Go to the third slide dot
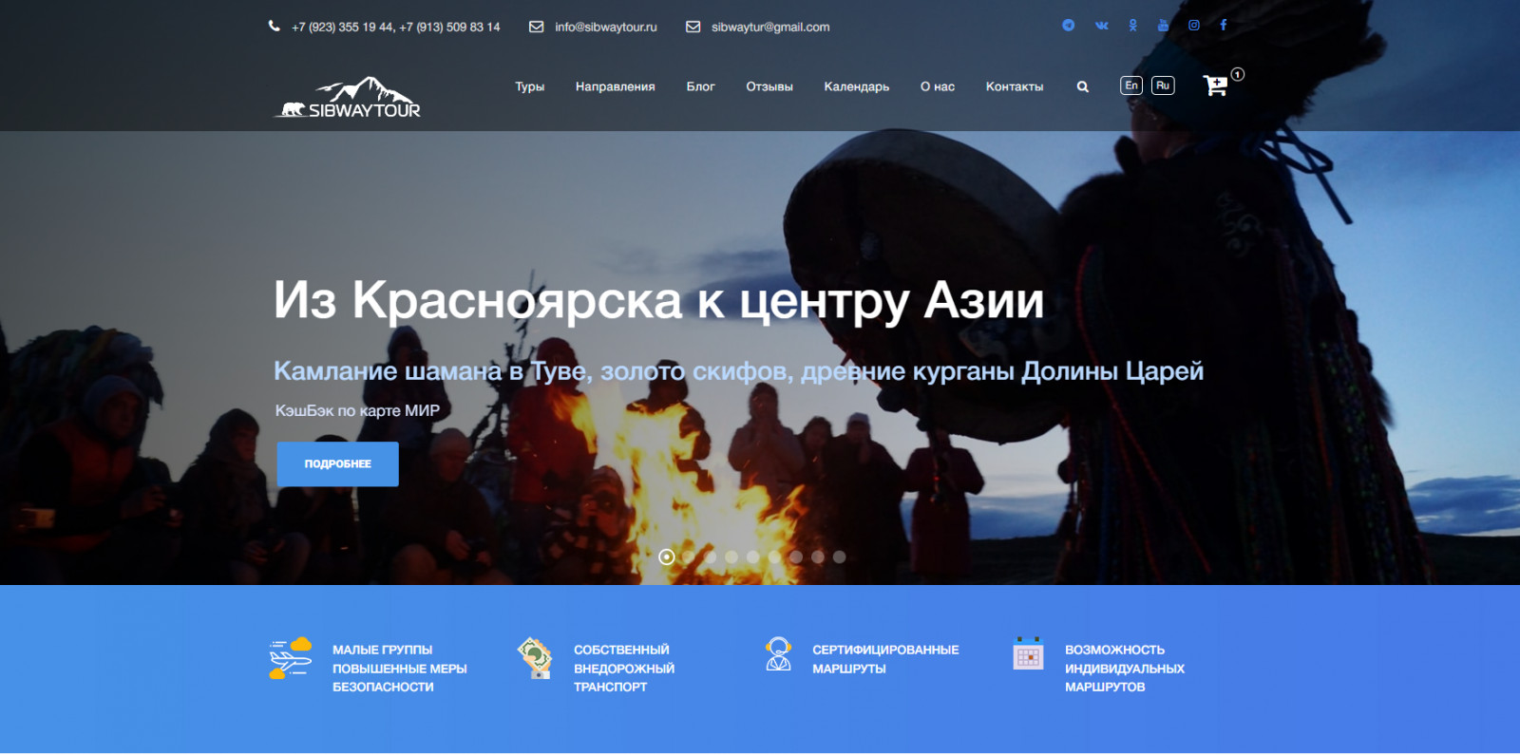 pyautogui.click(x=711, y=557)
